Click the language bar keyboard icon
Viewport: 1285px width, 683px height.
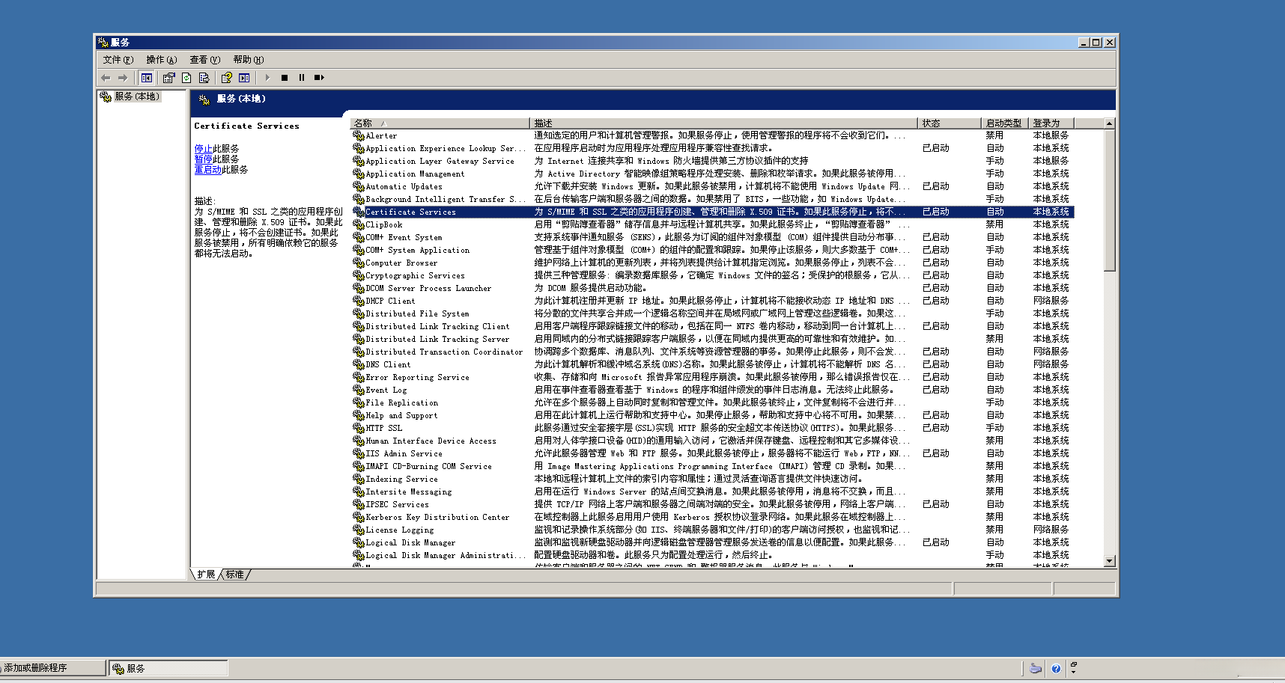pyautogui.click(x=1036, y=668)
